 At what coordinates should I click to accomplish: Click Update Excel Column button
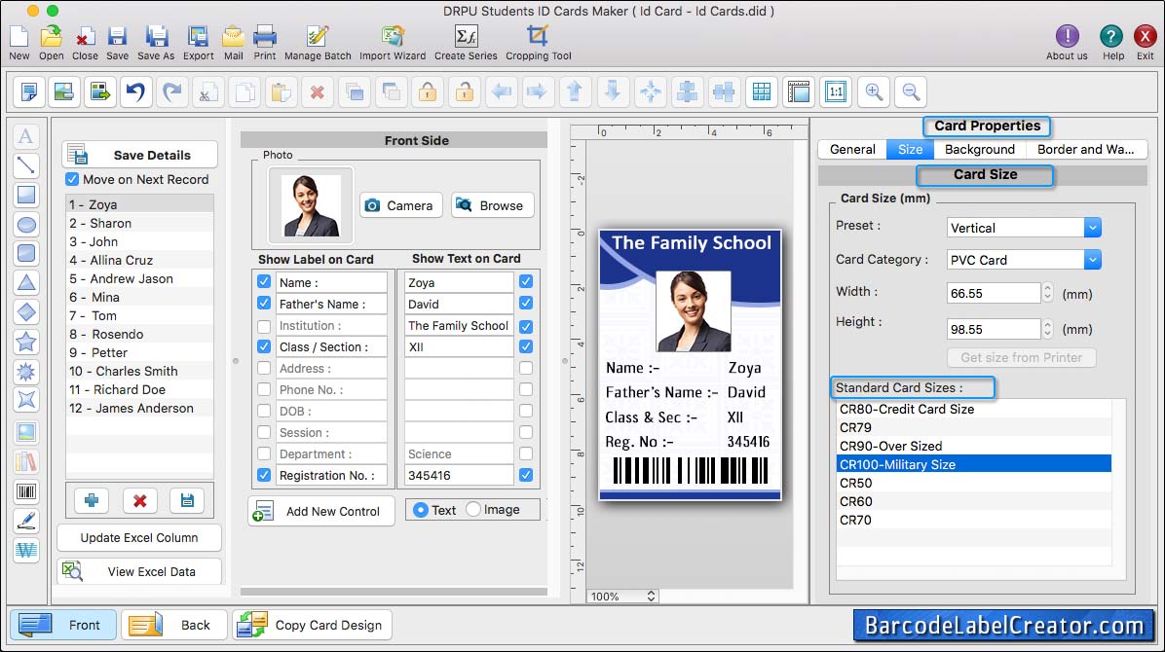[x=139, y=537]
